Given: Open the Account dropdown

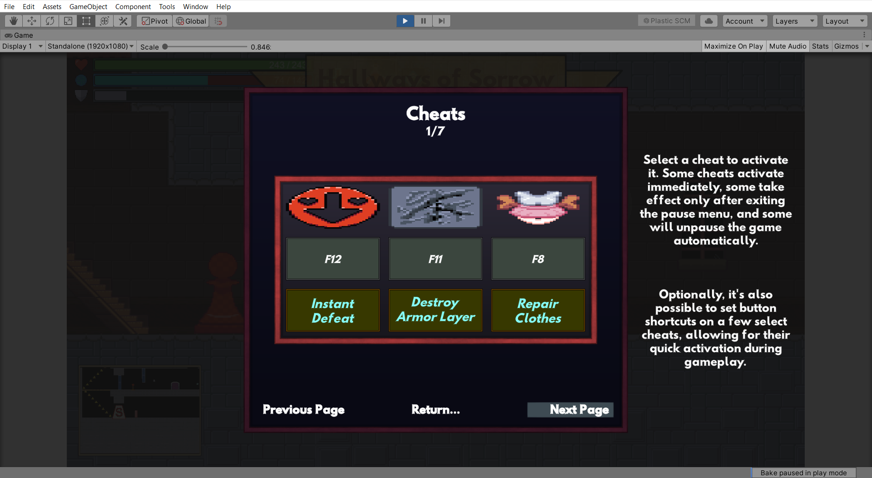Looking at the screenshot, I should [x=745, y=21].
